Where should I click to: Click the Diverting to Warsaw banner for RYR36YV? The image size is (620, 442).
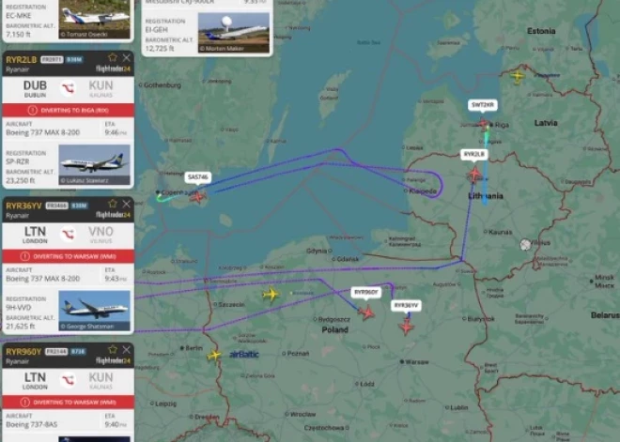coord(69,256)
